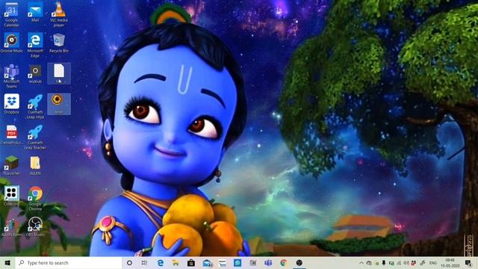Launch Microsoft Teams desktop shortcut

point(12,76)
